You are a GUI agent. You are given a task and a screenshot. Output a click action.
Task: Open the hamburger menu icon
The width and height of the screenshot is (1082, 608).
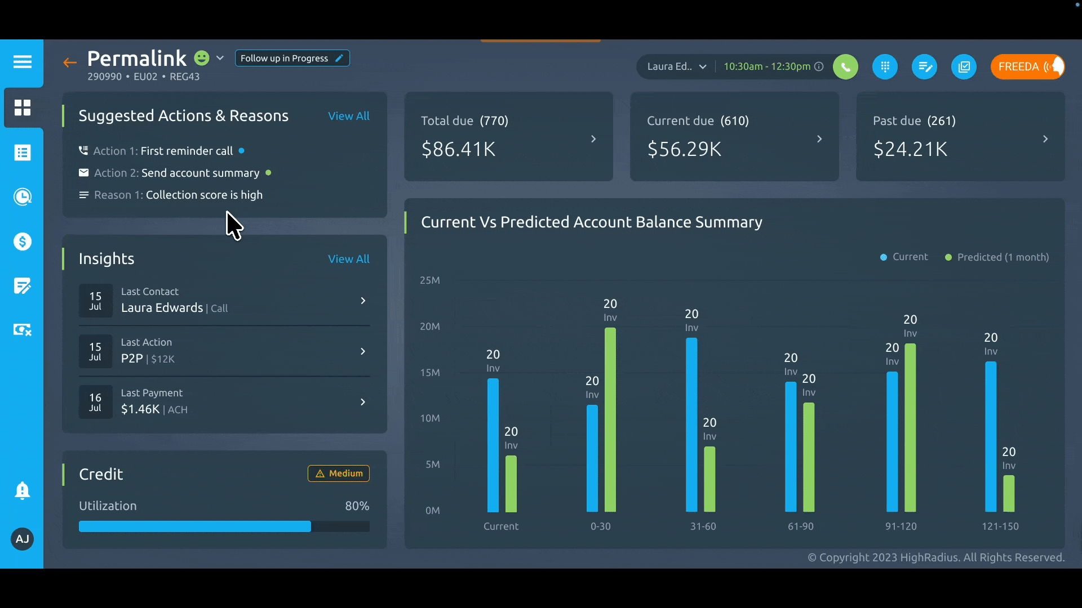23,62
